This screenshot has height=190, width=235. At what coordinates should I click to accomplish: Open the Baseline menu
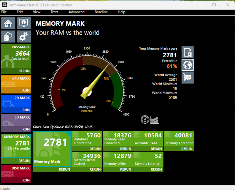(x=101, y=12)
